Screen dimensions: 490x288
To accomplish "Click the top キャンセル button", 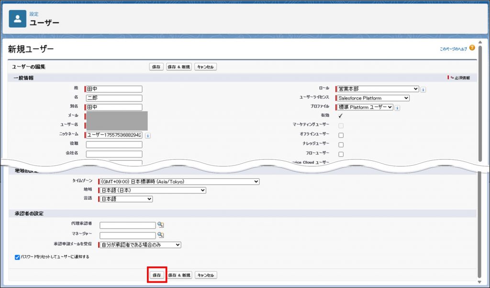I will pyautogui.click(x=206, y=67).
